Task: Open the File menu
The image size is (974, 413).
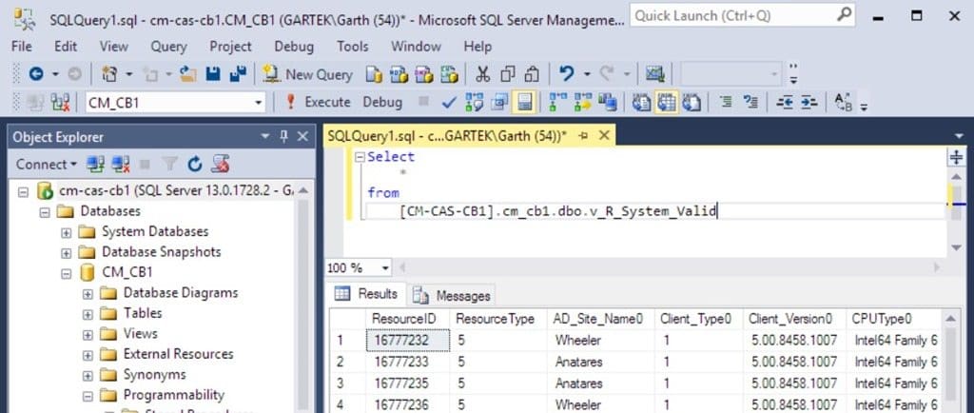Action: coord(22,47)
